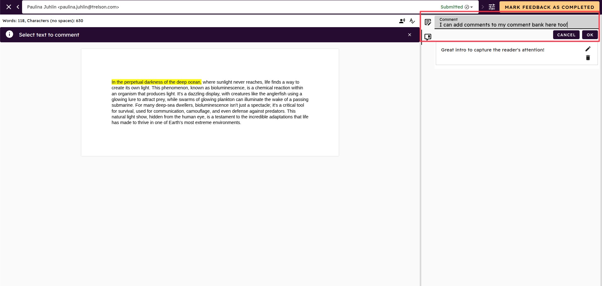Open the starred comments icon
This screenshot has height=286, width=602.
tap(428, 37)
